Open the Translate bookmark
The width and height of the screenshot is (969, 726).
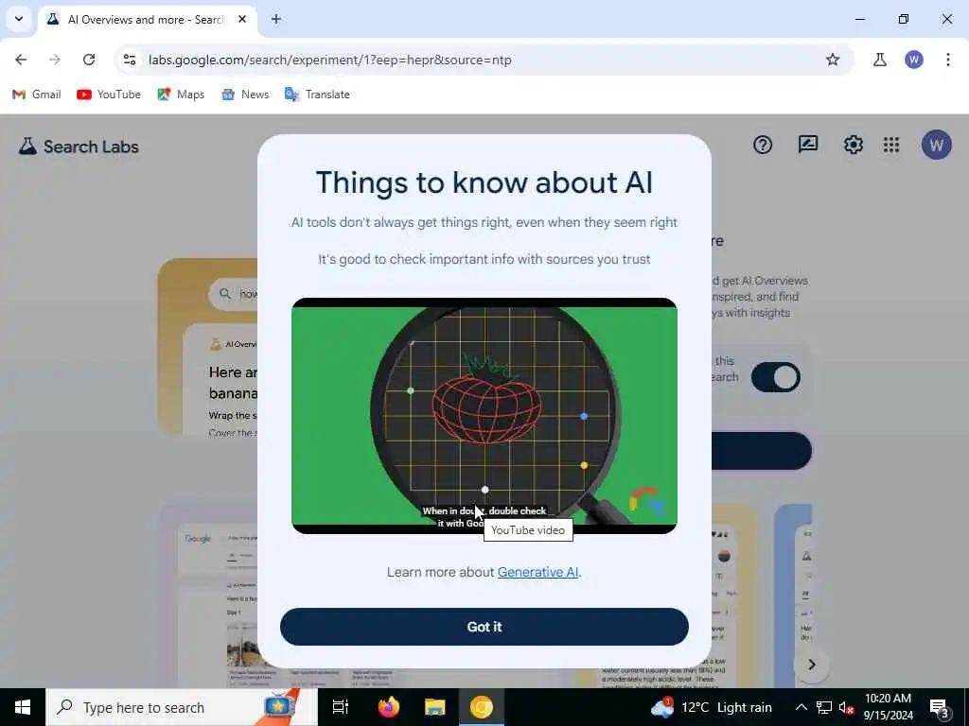point(317,95)
